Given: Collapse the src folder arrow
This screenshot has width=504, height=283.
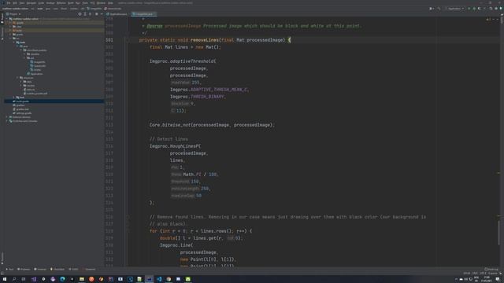Looking at the screenshot, I should click(x=10, y=39).
